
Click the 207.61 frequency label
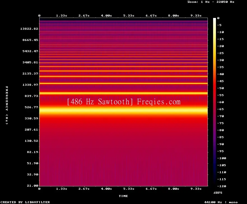coord(31,129)
